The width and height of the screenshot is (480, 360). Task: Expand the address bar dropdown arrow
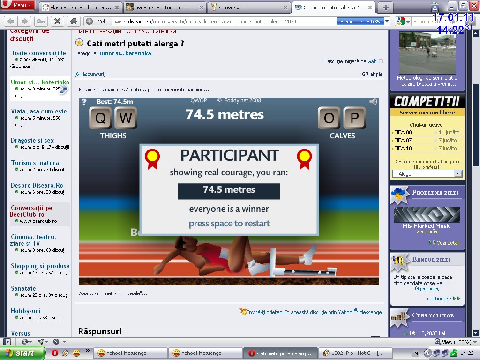point(387,22)
